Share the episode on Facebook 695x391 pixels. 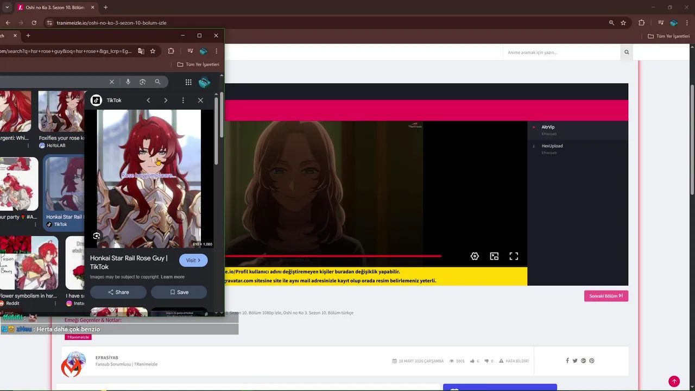(x=567, y=361)
